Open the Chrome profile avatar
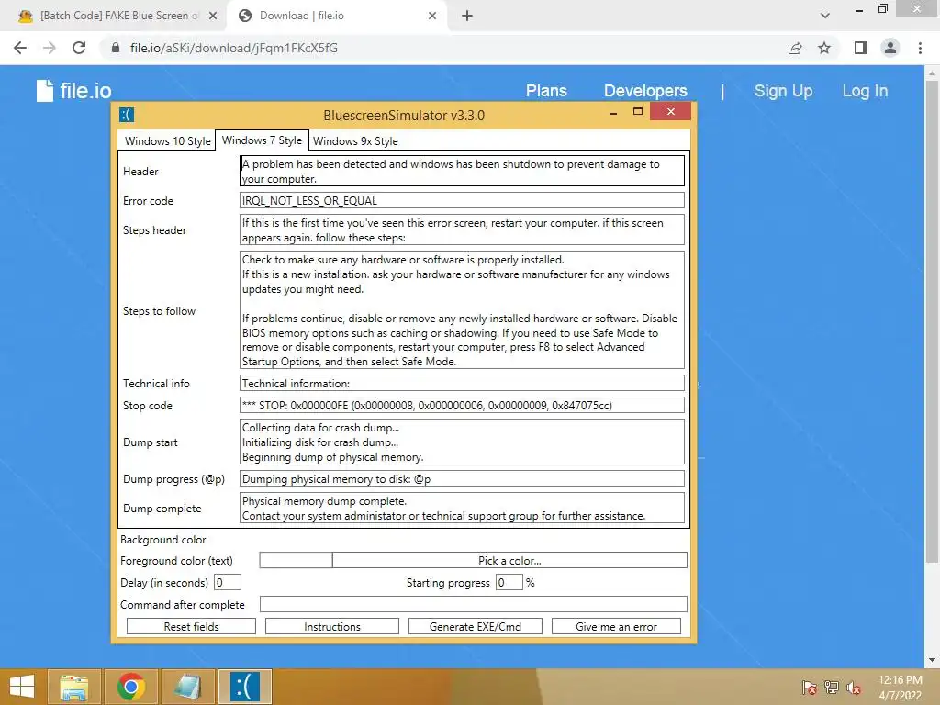The height and width of the screenshot is (705, 940). (890, 48)
